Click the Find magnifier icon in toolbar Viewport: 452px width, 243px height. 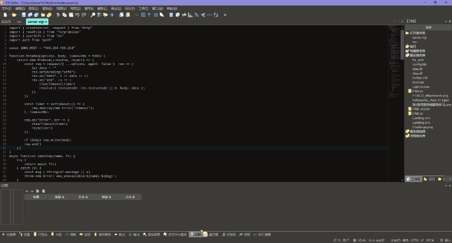click(x=92, y=15)
